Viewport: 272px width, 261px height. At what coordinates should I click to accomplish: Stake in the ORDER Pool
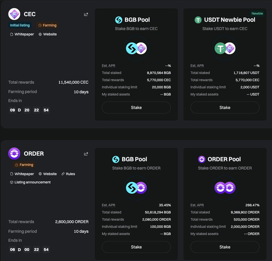tap(225, 247)
